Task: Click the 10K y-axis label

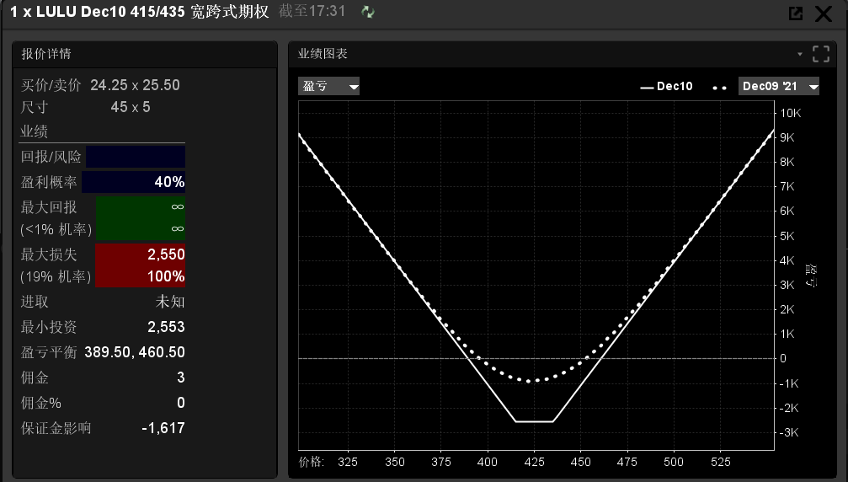Action: (790, 113)
